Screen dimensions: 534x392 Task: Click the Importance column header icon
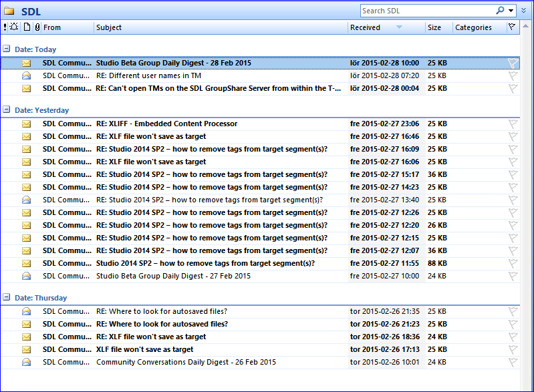[x=5, y=27]
